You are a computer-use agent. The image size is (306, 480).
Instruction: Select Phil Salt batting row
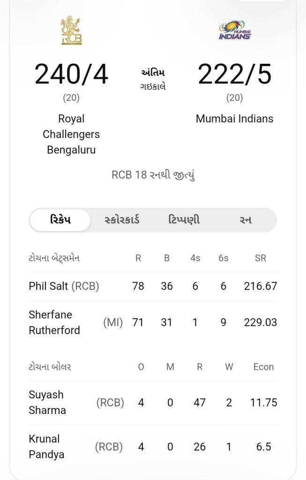tap(64, 286)
